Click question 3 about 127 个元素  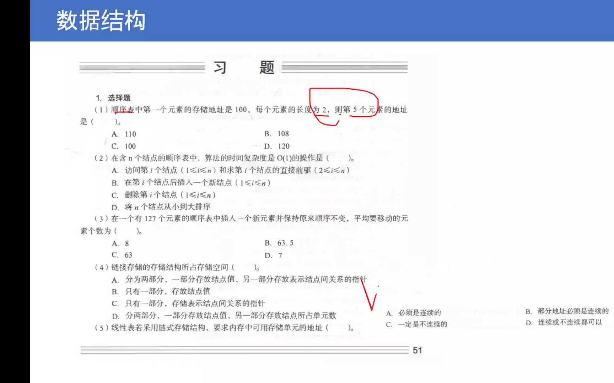tap(244, 224)
